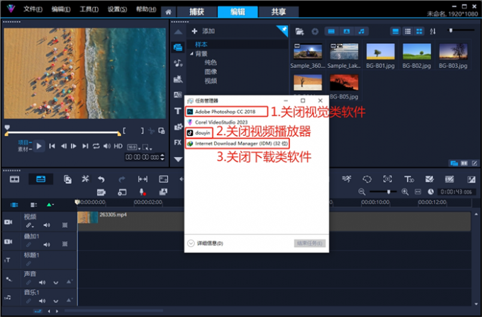The width and height of the screenshot is (482, 317).
Task: Select douyin in Task Manager
Action: tap(203, 133)
